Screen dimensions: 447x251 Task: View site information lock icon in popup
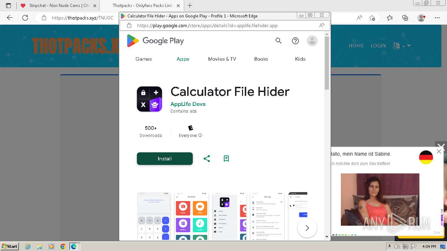129,25
